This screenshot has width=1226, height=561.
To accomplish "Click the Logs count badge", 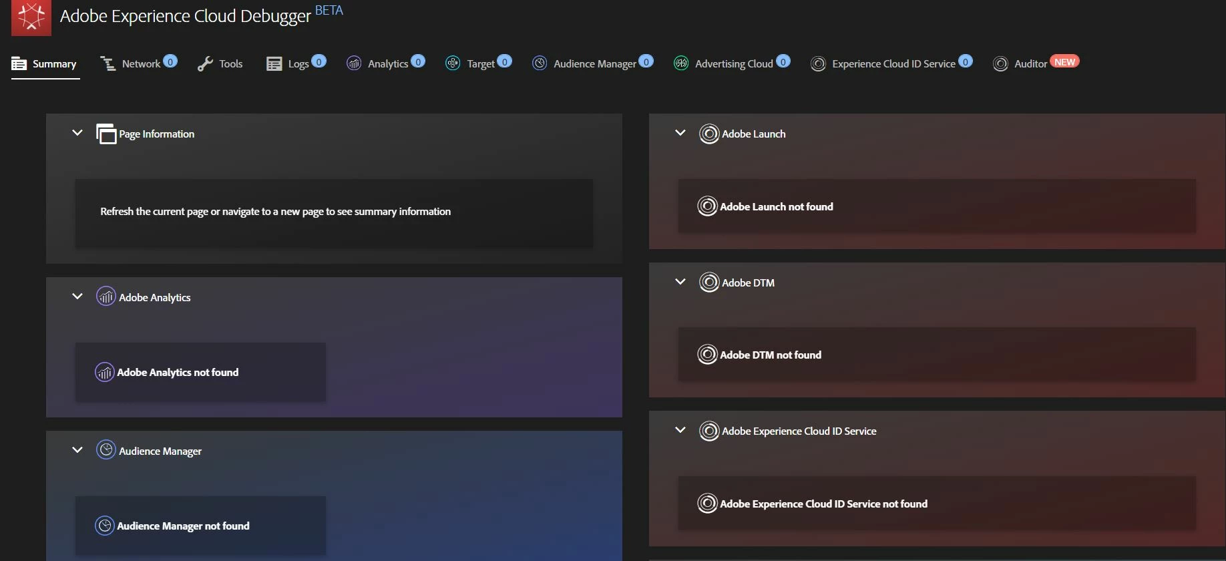I will pyautogui.click(x=319, y=61).
